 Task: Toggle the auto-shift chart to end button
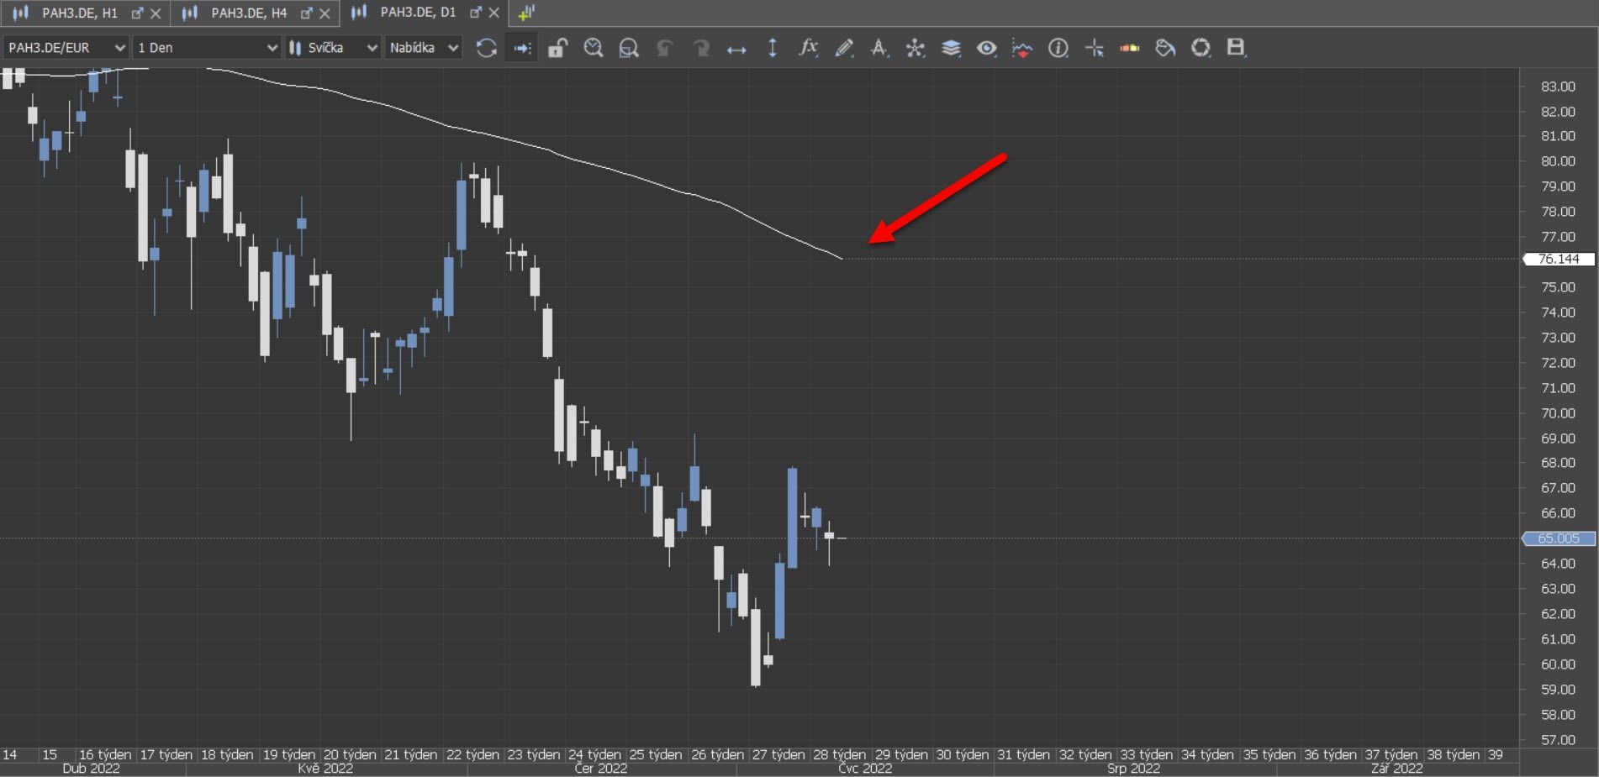pos(522,48)
